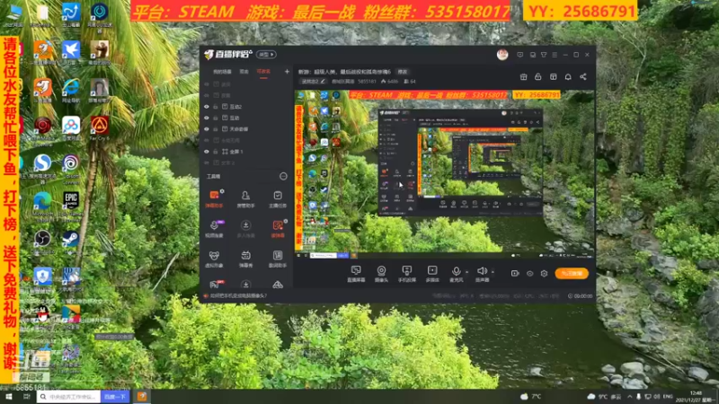Screen dimensions: 719x404
Task: Collapse the 工具箱 toolbox panel
Action: pos(283,176)
